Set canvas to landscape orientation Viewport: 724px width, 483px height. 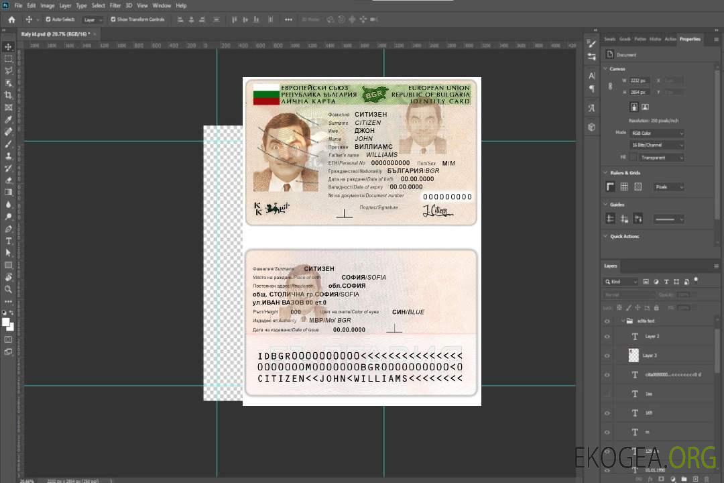tap(645, 107)
